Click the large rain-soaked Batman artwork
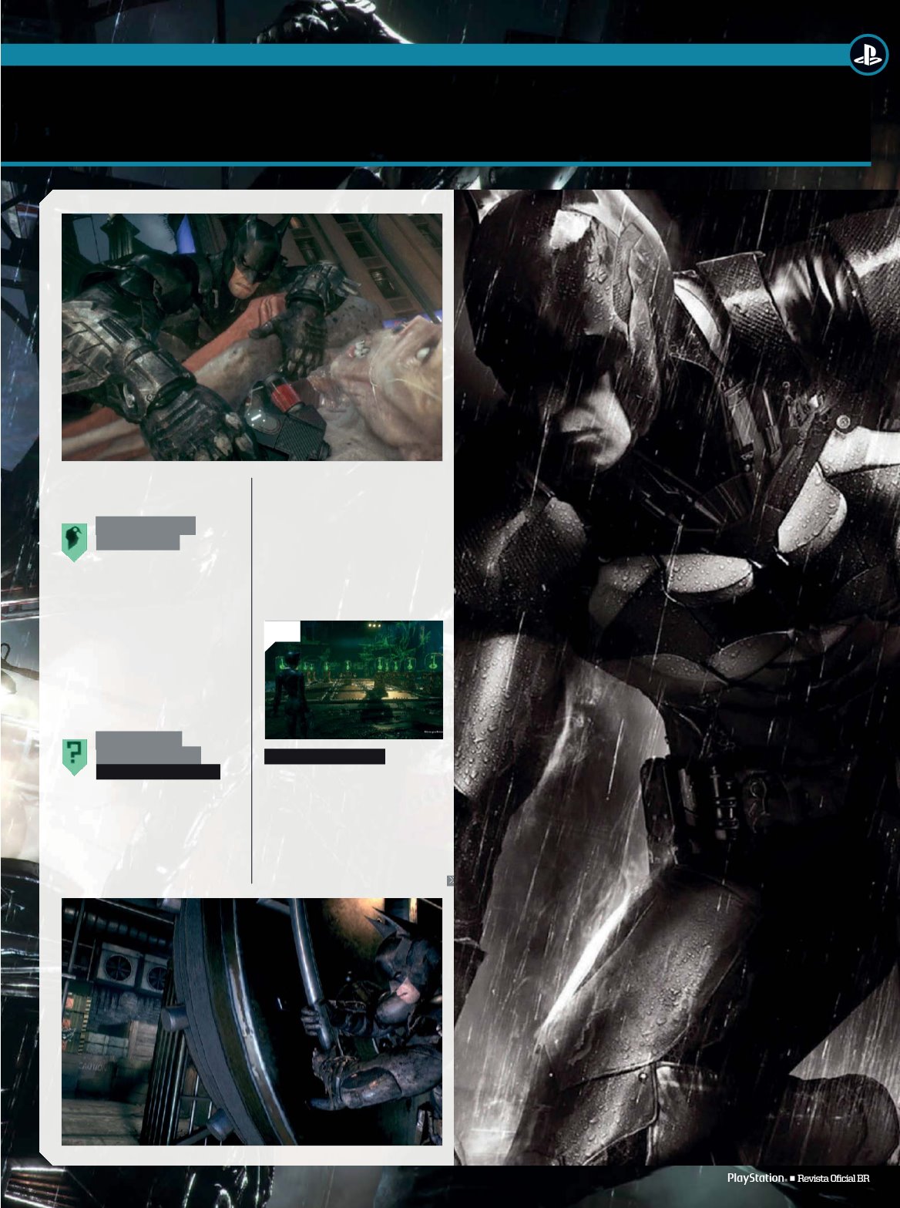This screenshot has height=1208, width=900. pos(677,677)
